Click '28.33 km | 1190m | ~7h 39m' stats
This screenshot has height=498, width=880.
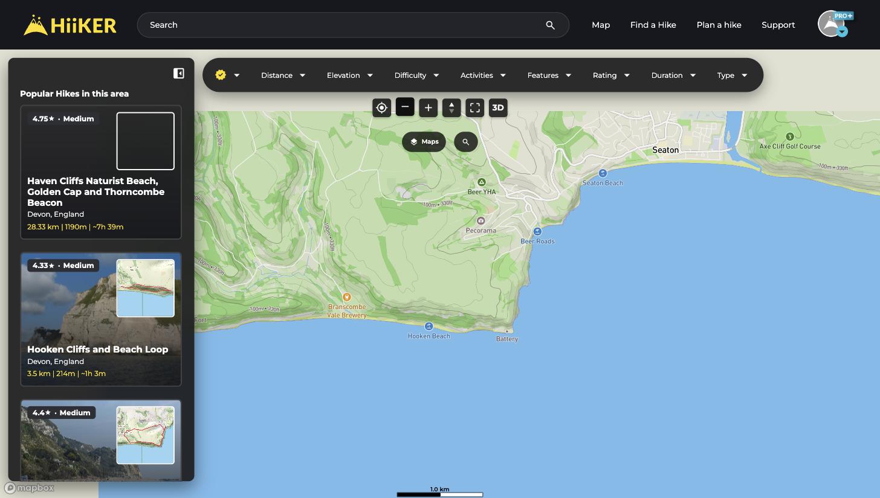[x=75, y=227]
